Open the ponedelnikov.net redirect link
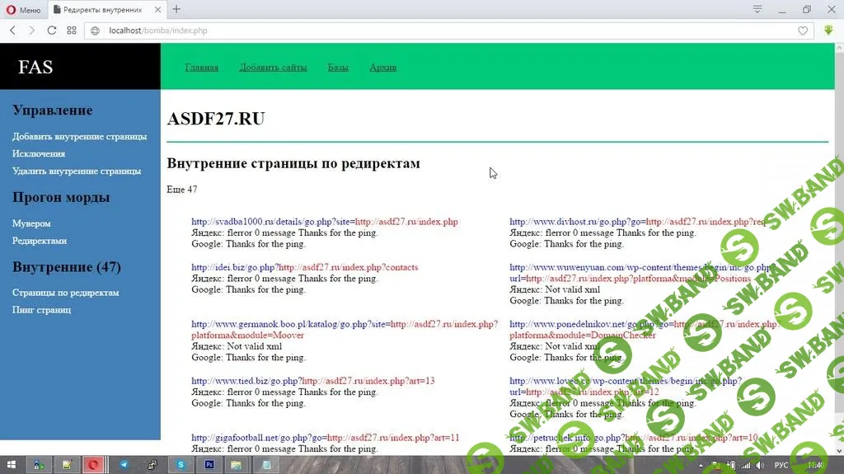The image size is (844, 474). [645, 329]
